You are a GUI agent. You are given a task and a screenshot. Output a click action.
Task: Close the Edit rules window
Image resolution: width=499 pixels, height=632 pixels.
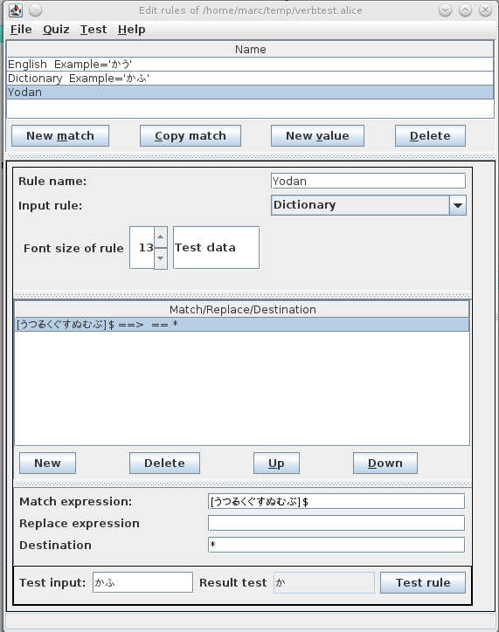coord(485,10)
